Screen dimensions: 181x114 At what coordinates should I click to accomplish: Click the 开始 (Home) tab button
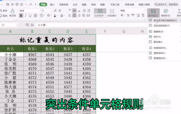(x=43, y=5)
